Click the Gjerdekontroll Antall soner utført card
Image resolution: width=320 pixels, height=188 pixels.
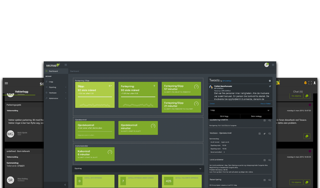point(95,130)
